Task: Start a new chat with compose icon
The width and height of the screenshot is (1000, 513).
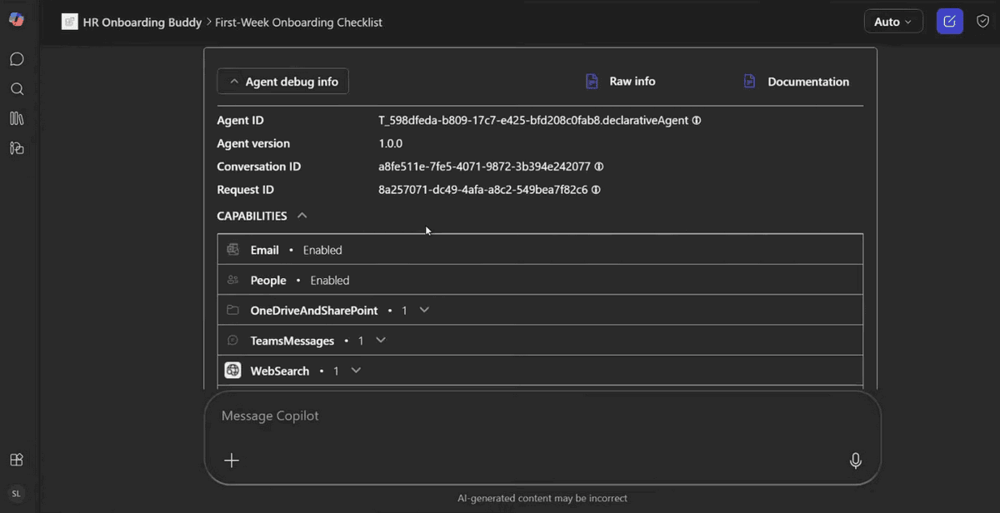Action: [x=950, y=22]
